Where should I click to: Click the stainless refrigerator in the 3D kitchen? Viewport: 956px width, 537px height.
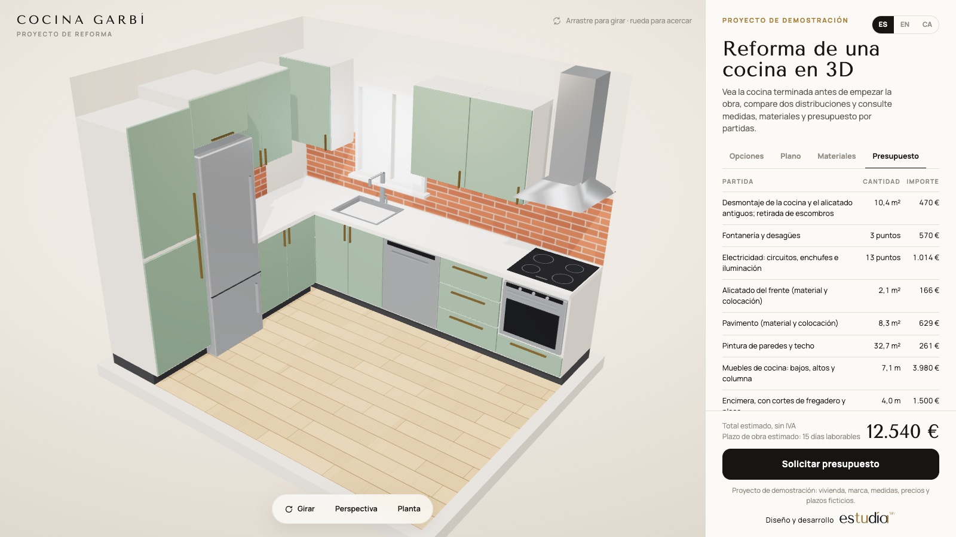pos(228,245)
